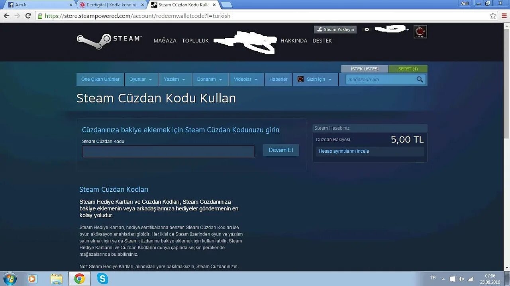Click Steam Yükleyin button
Image resolution: width=510 pixels, height=286 pixels.
[x=335, y=29]
